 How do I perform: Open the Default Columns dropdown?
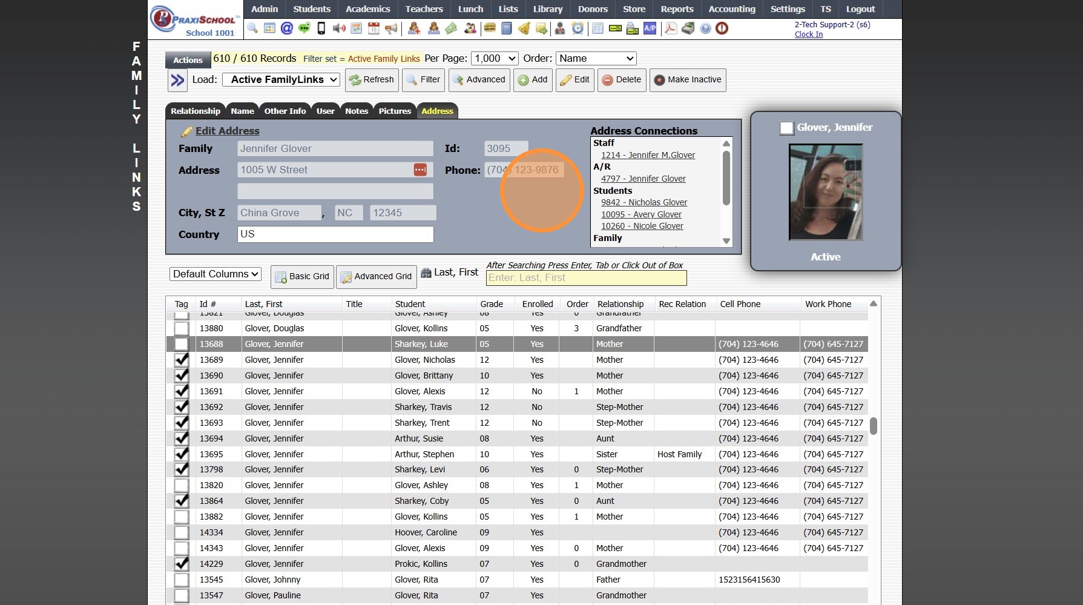215,274
